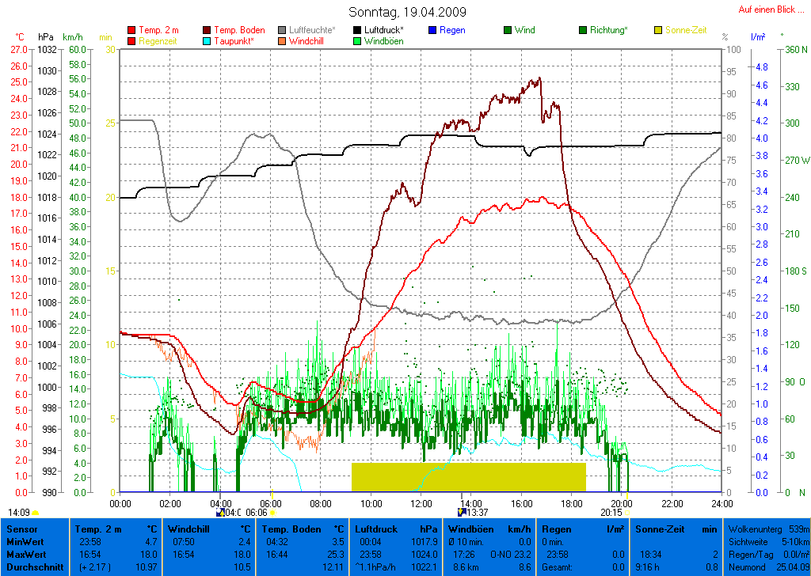The image size is (811, 576).
Task: Toggle the Richtung wind direction label
Action: tap(609, 31)
